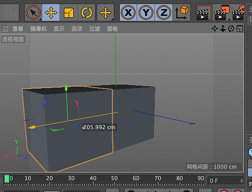Viewport: 252px width, 192px height.
Task: Open the recent tools move icon
Action: [105, 13]
